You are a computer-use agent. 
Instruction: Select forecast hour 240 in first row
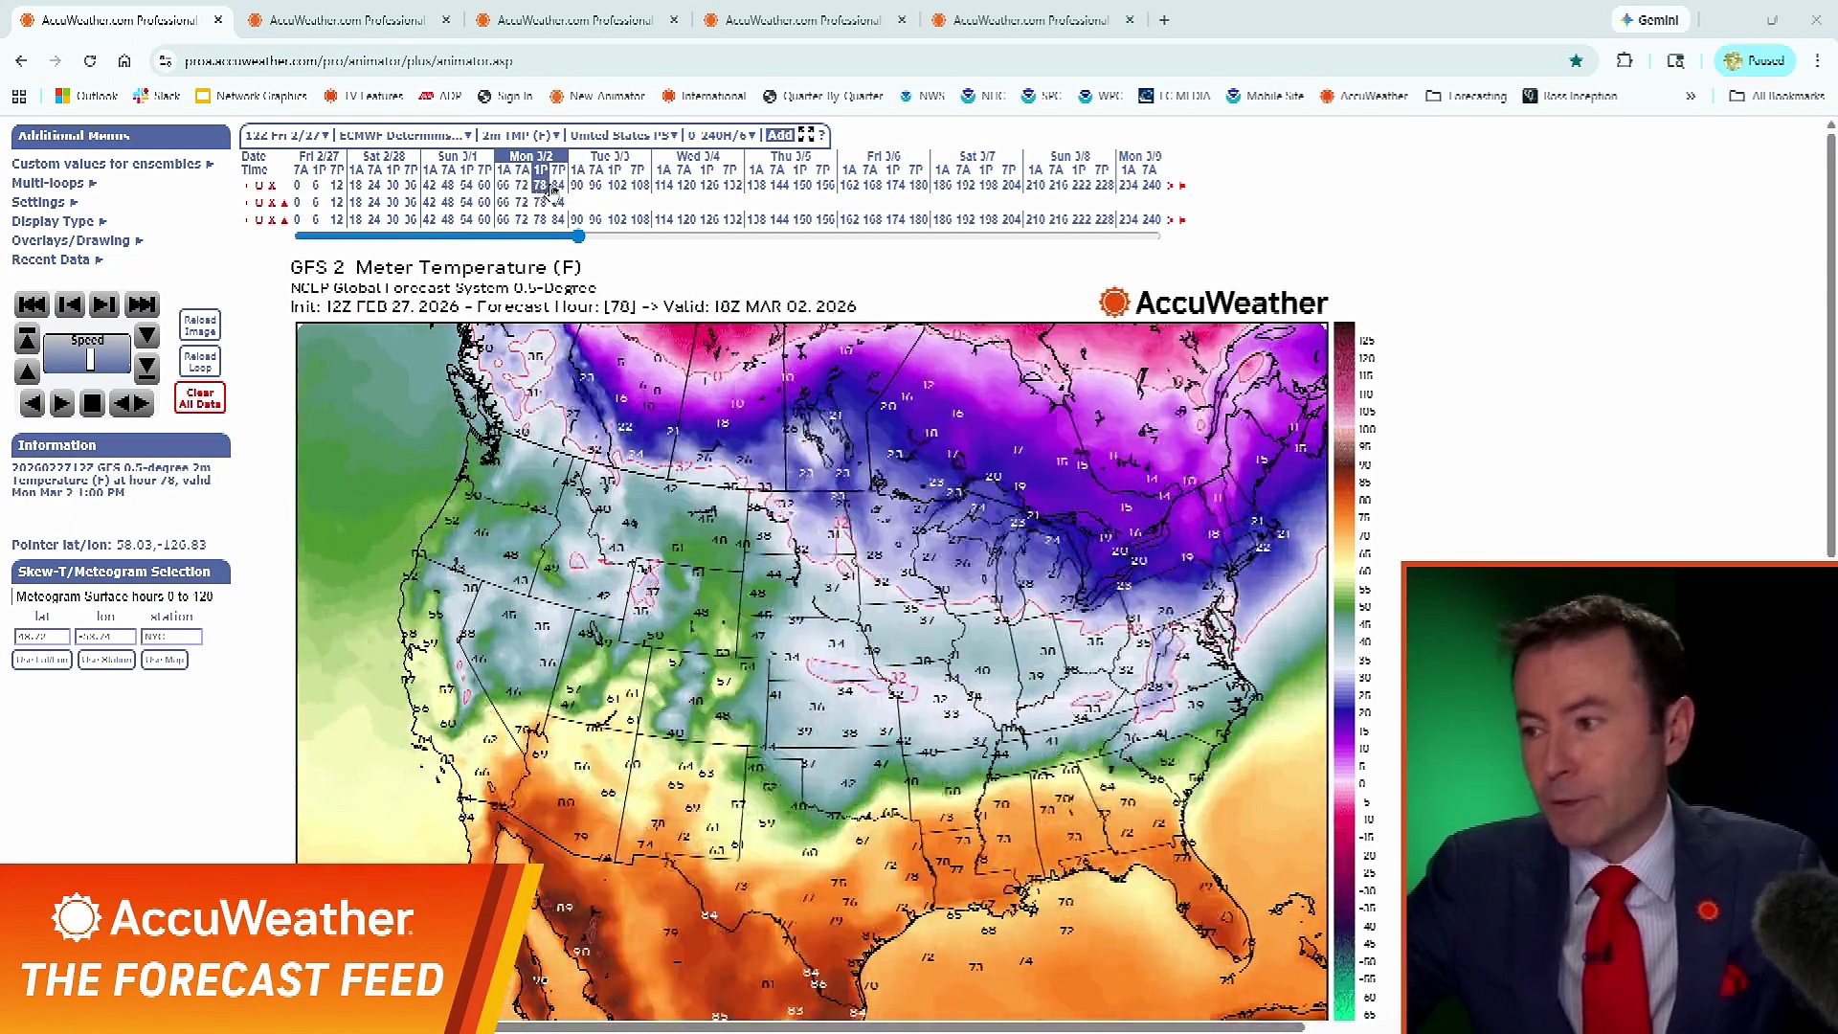[x=1152, y=185]
